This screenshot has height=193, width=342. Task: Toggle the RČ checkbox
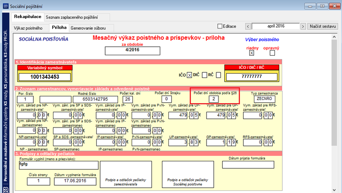click(218, 75)
